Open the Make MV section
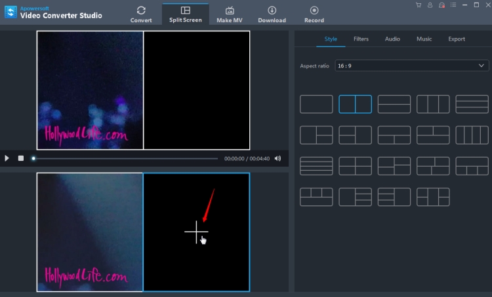 pos(230,14)
